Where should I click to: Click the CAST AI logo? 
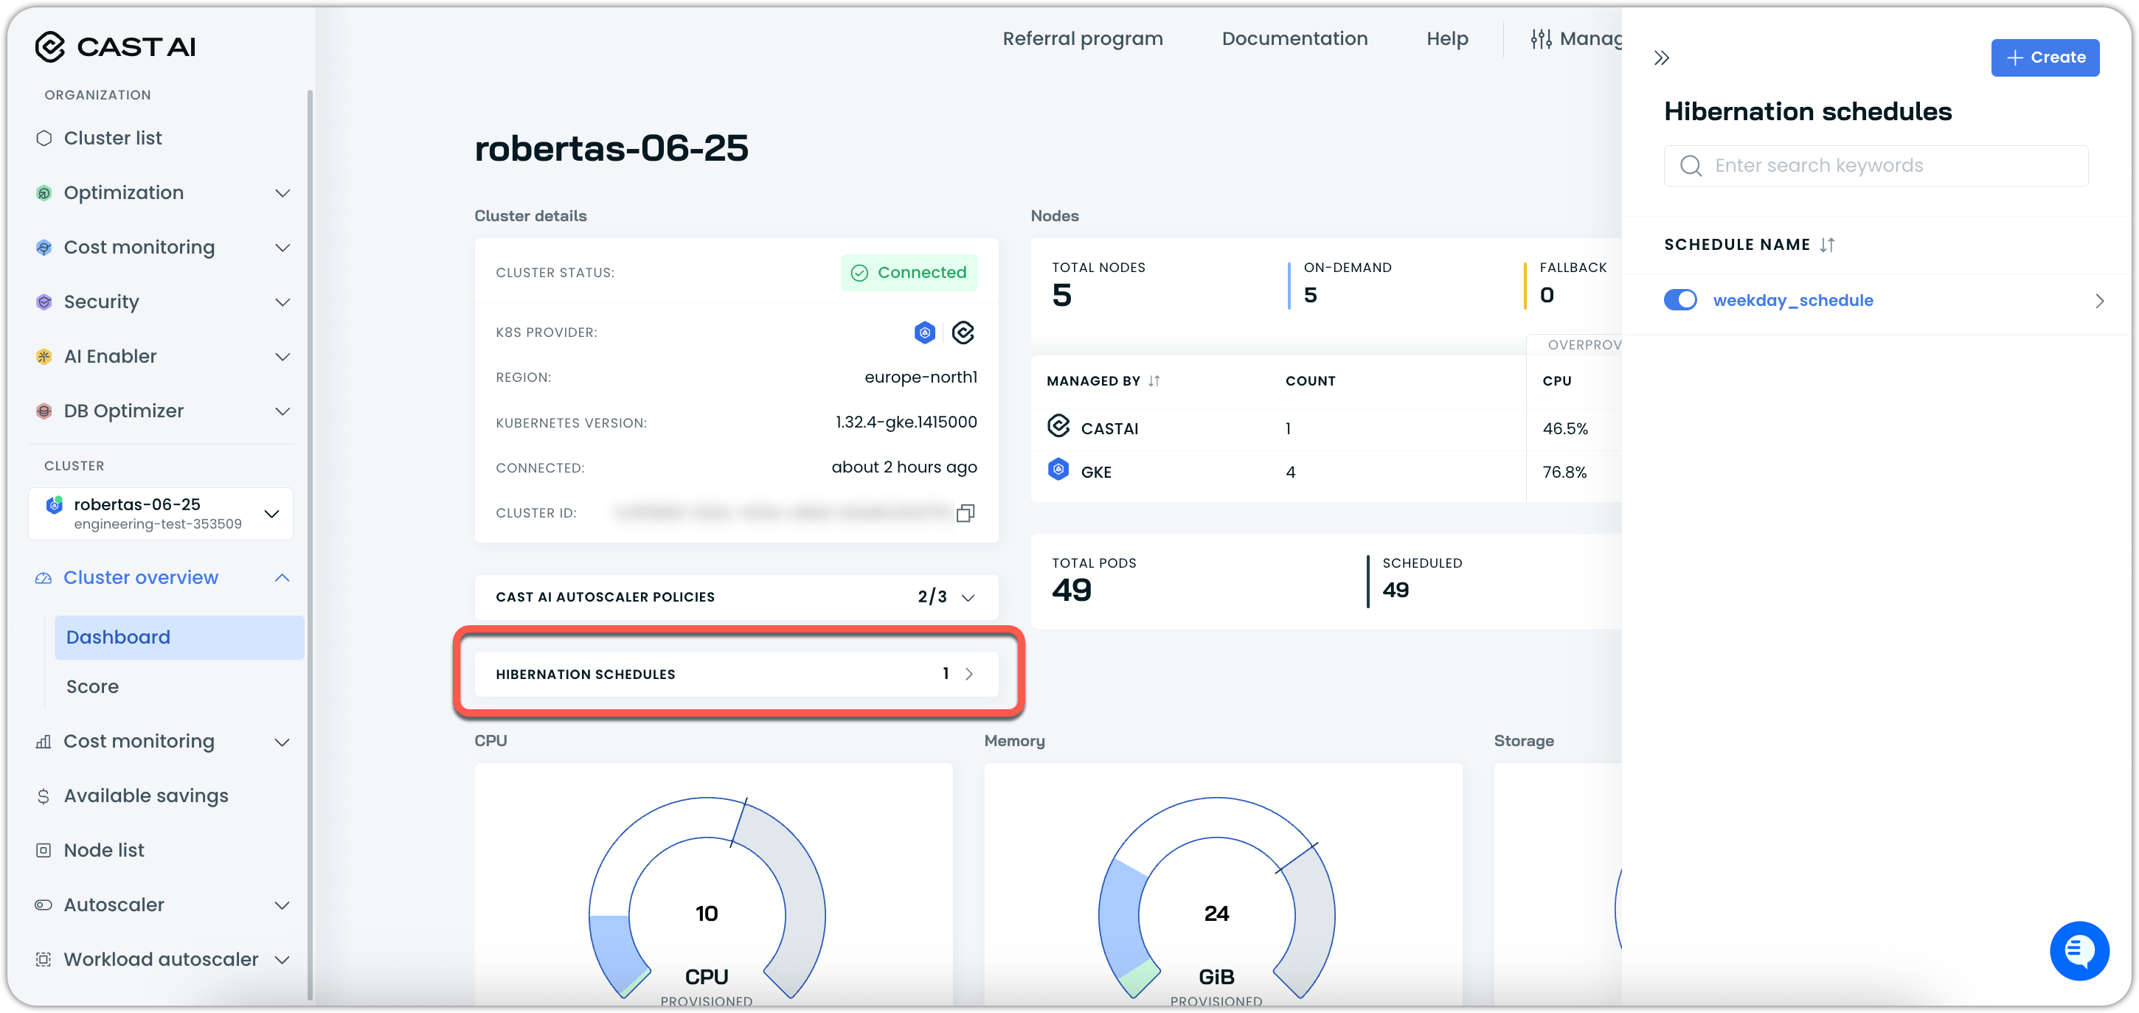click(115, 46)
